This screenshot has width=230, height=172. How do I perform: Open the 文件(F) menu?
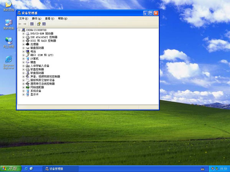[x=23, y=19]
